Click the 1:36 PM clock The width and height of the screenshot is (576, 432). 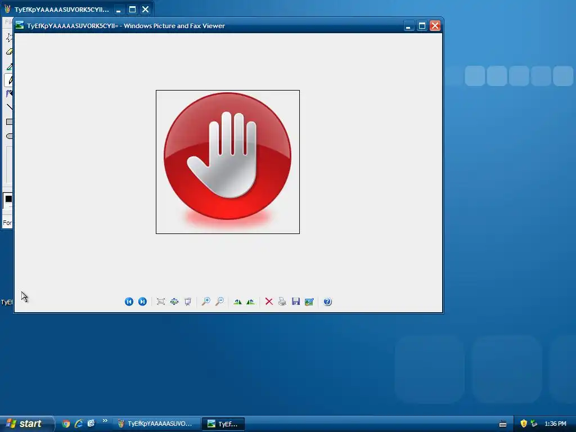(555, 424)
